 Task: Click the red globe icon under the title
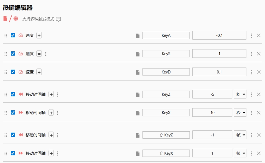click(16, 19)
